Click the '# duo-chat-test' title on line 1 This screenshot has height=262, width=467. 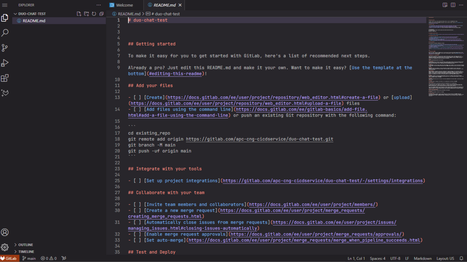[148, 20]
